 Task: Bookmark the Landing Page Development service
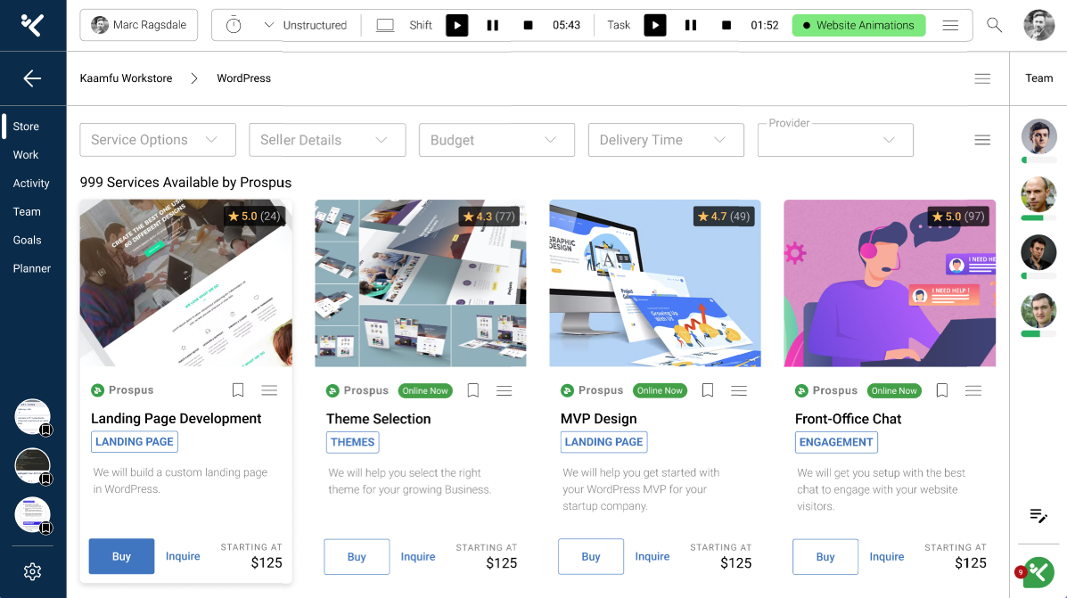coord(237,389)
